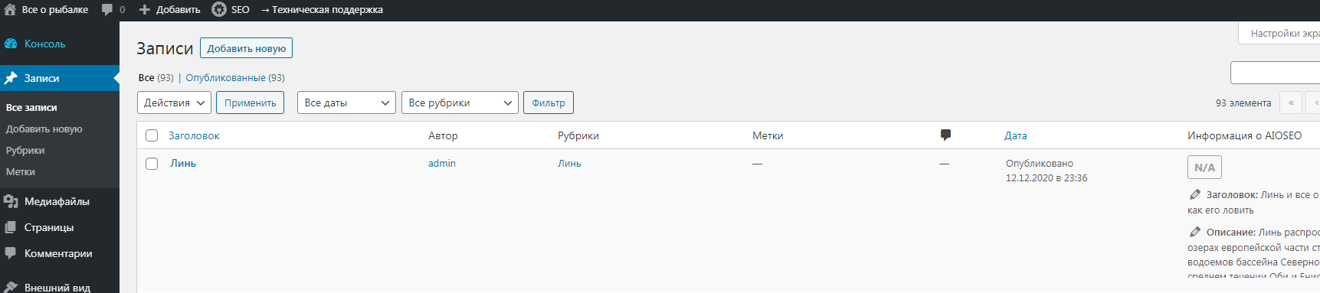Open Комментарии comment icon in sidebar
Image resolution: width=1320 pixels, height=293 pixels.
[x=11, y=253]
